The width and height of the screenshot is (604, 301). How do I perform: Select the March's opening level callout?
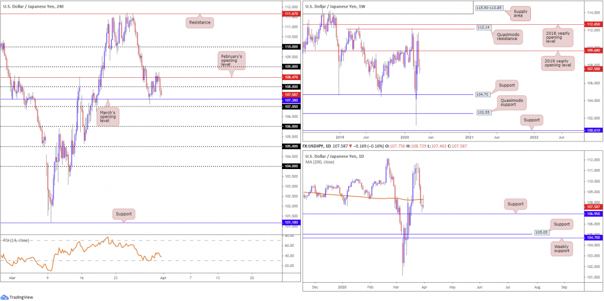click(107, 116)
